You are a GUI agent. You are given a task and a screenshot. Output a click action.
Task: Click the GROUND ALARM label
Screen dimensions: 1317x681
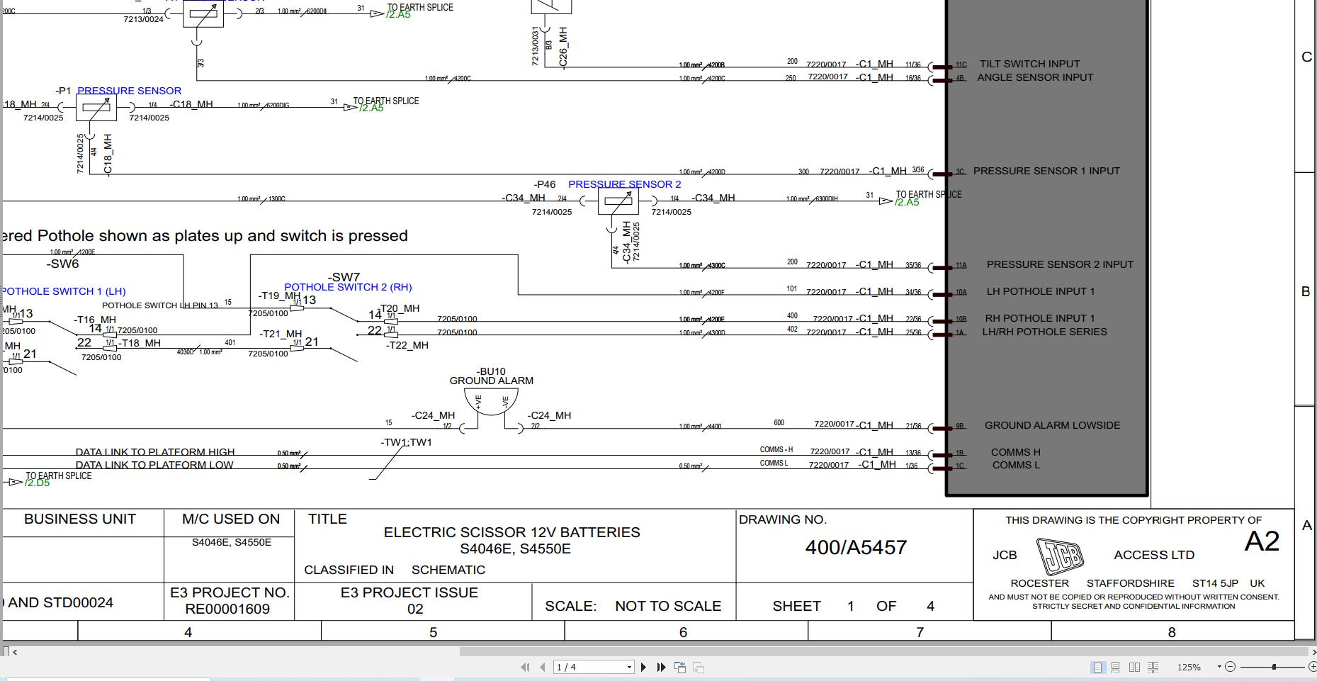click(x=492, y=381)
